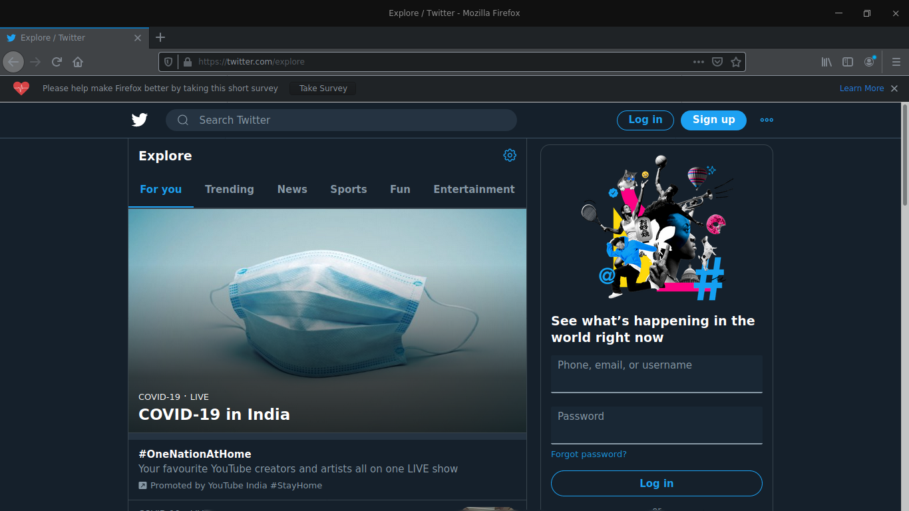Click the Twitter bird logo

(x=139, y=120)
